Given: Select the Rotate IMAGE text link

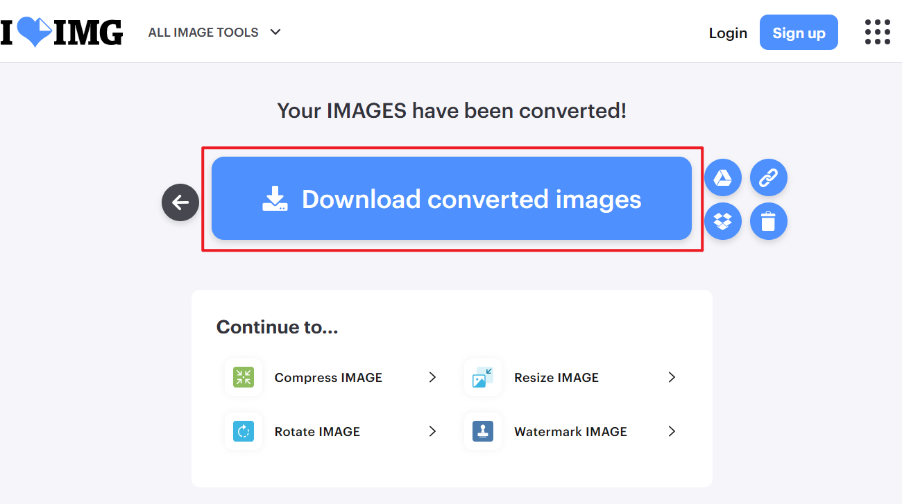Looking at the screenshot, I should (317, 431).
